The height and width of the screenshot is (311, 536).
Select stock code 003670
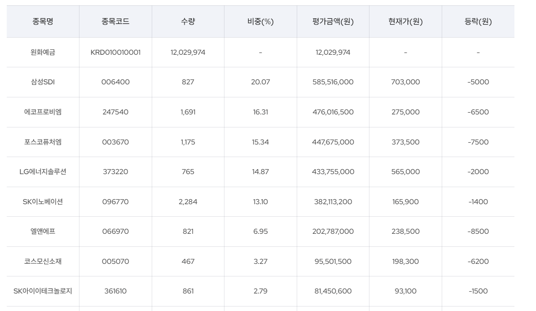[x=115, y=142]
